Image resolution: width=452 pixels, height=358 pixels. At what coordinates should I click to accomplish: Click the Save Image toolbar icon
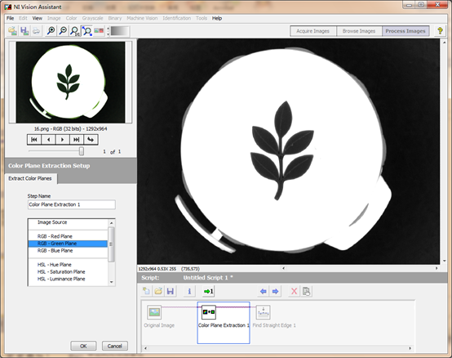pyautogui.click(x=24, y=30)
